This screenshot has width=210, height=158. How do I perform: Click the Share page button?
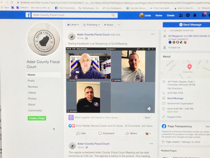pyautogui.click(x=109, y=25)
